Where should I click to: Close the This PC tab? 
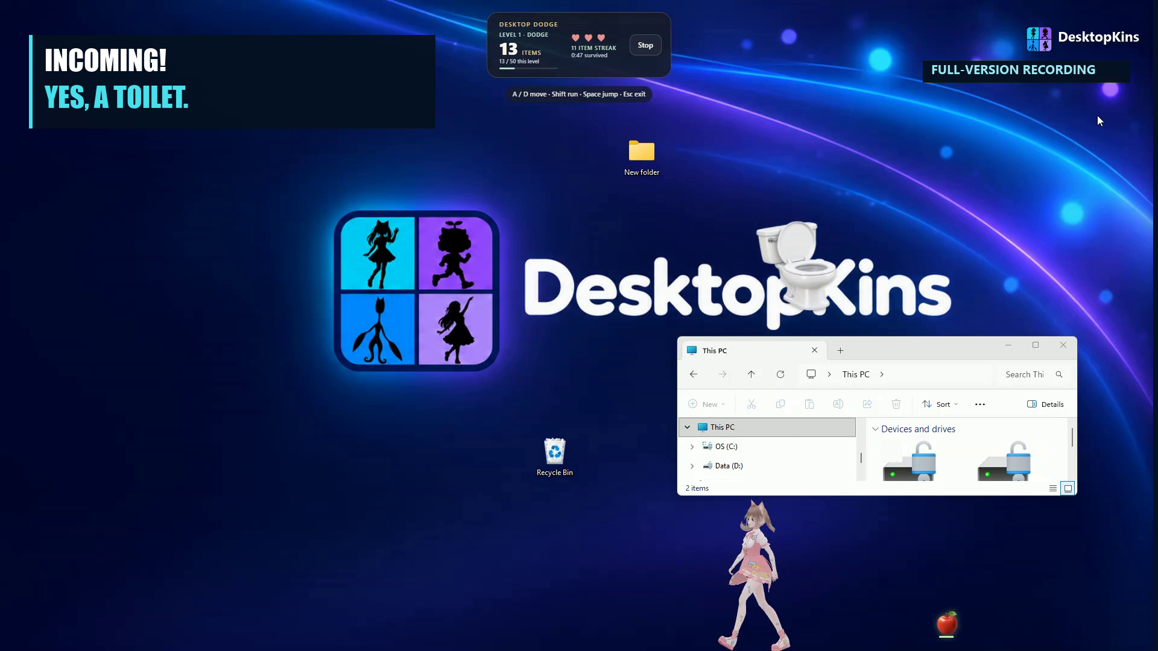pyautogui.click(x=815, y=350)
